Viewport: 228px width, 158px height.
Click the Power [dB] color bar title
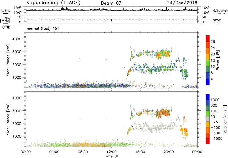point(217,60)
